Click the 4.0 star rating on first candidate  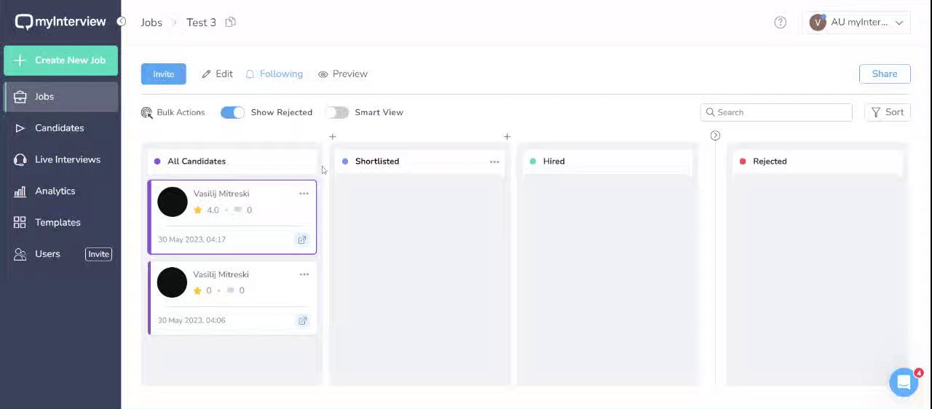pos(206,210)
